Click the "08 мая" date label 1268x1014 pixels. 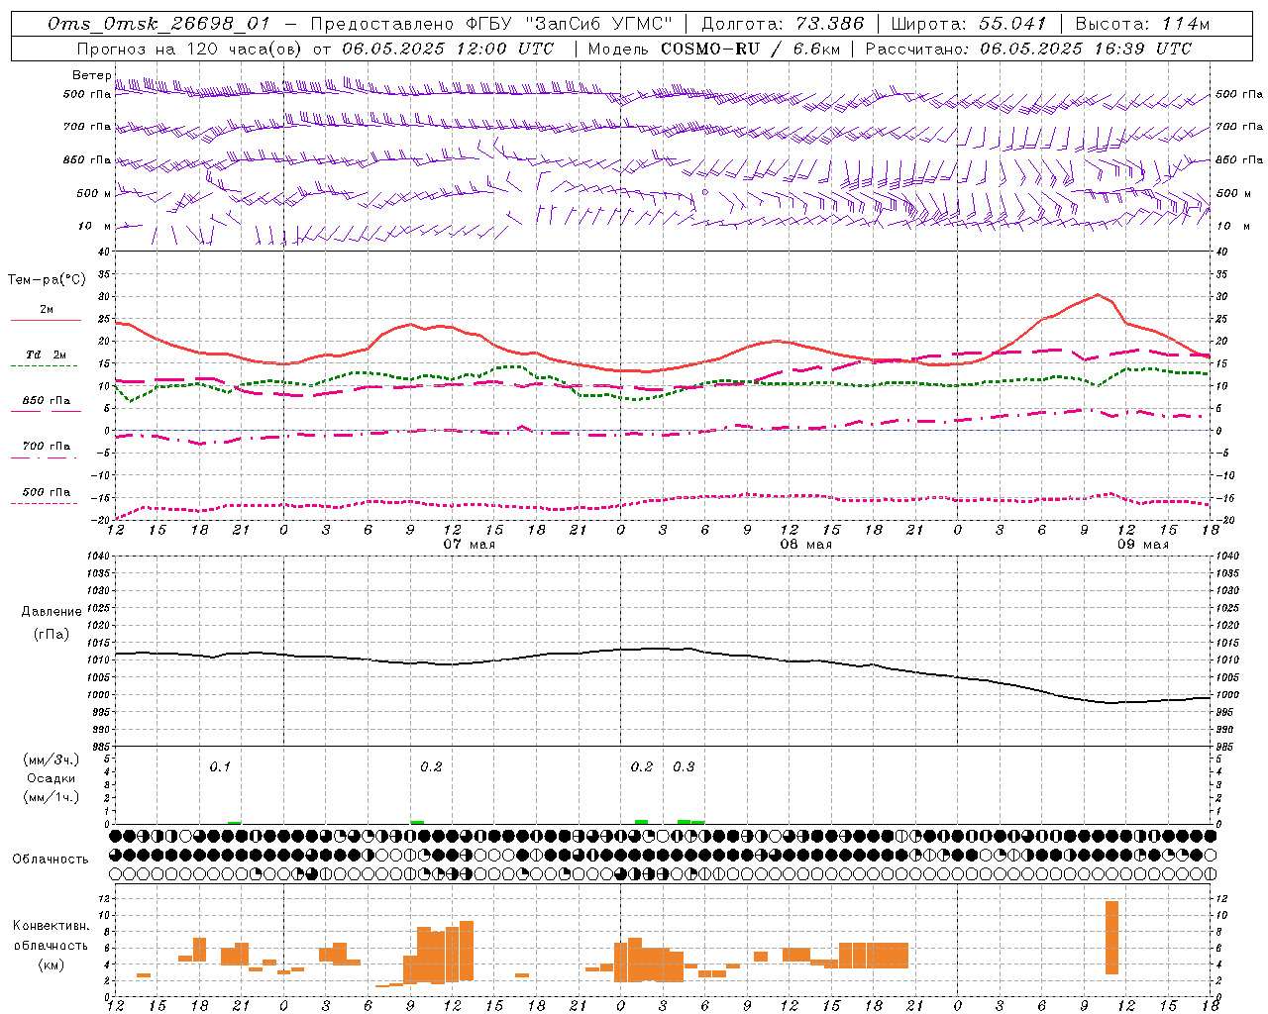[x=805, y=545]
